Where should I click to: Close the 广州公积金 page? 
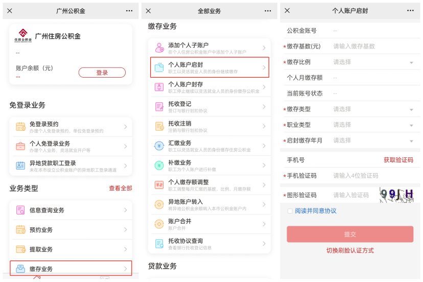point(10,11)
